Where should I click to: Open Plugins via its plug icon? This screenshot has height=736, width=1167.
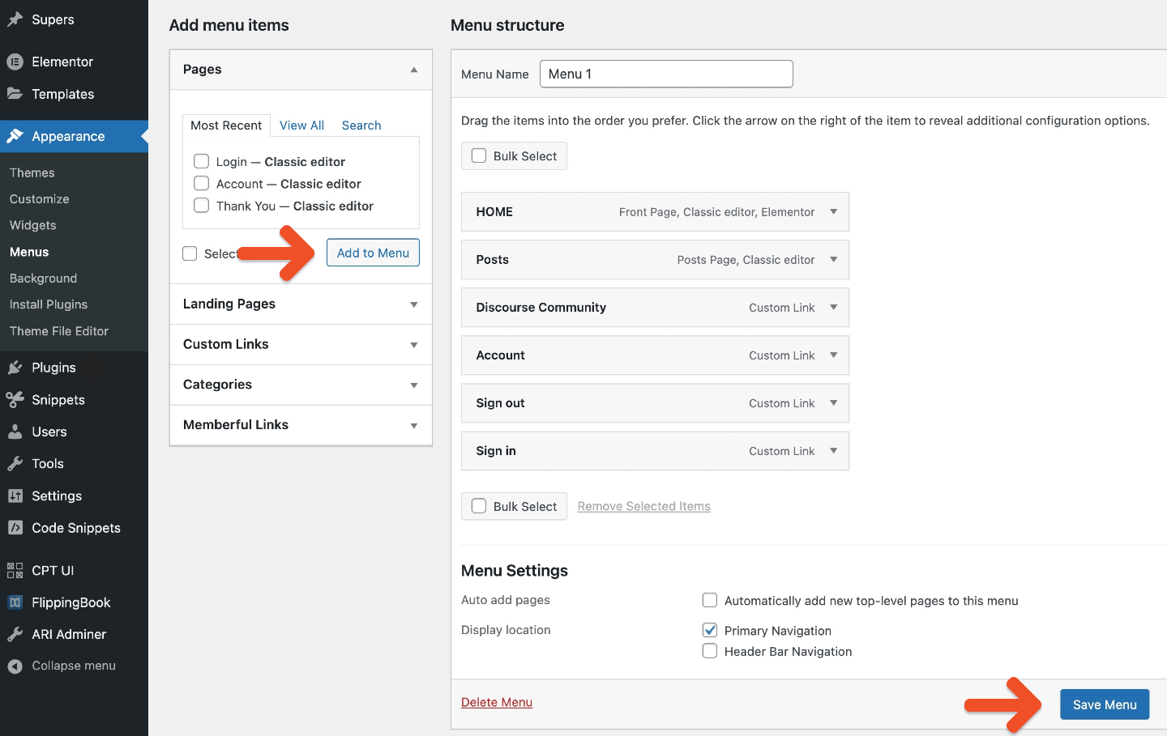[15, 368]
